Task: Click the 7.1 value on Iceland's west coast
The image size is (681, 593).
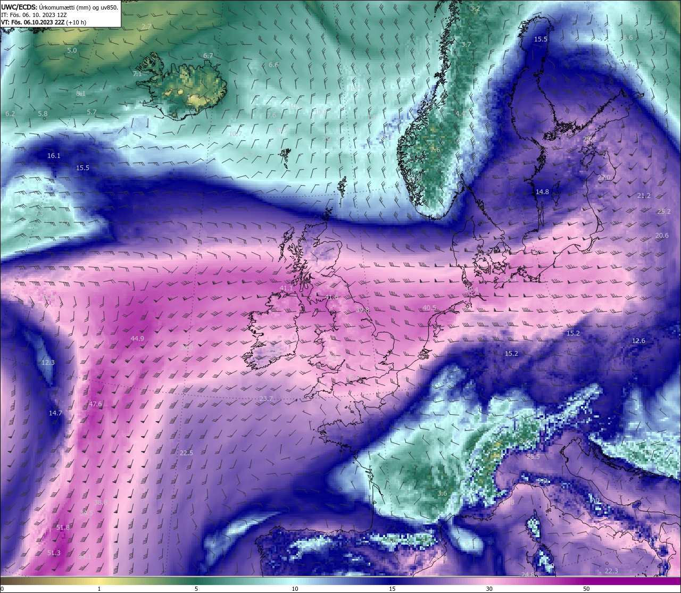Action: [137, 74]
